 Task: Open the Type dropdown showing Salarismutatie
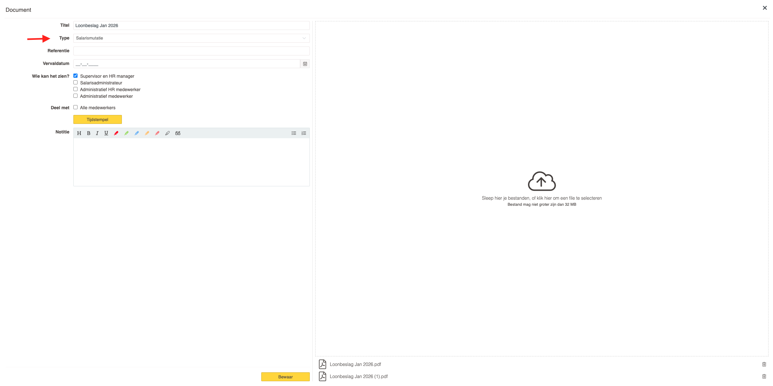[x=191, y=38]
